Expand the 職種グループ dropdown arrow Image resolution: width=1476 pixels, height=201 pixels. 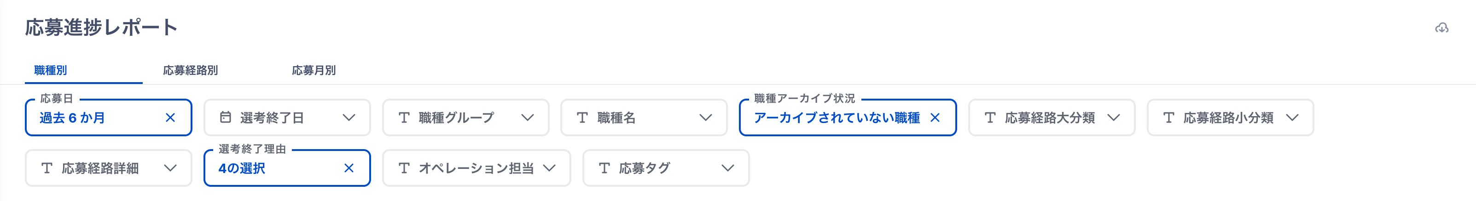click(527, 117)
